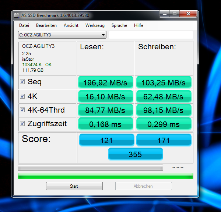Screen dimensions: 221x212
Task: Close the AS SSD Benchmark window
Action: (188, 14)
